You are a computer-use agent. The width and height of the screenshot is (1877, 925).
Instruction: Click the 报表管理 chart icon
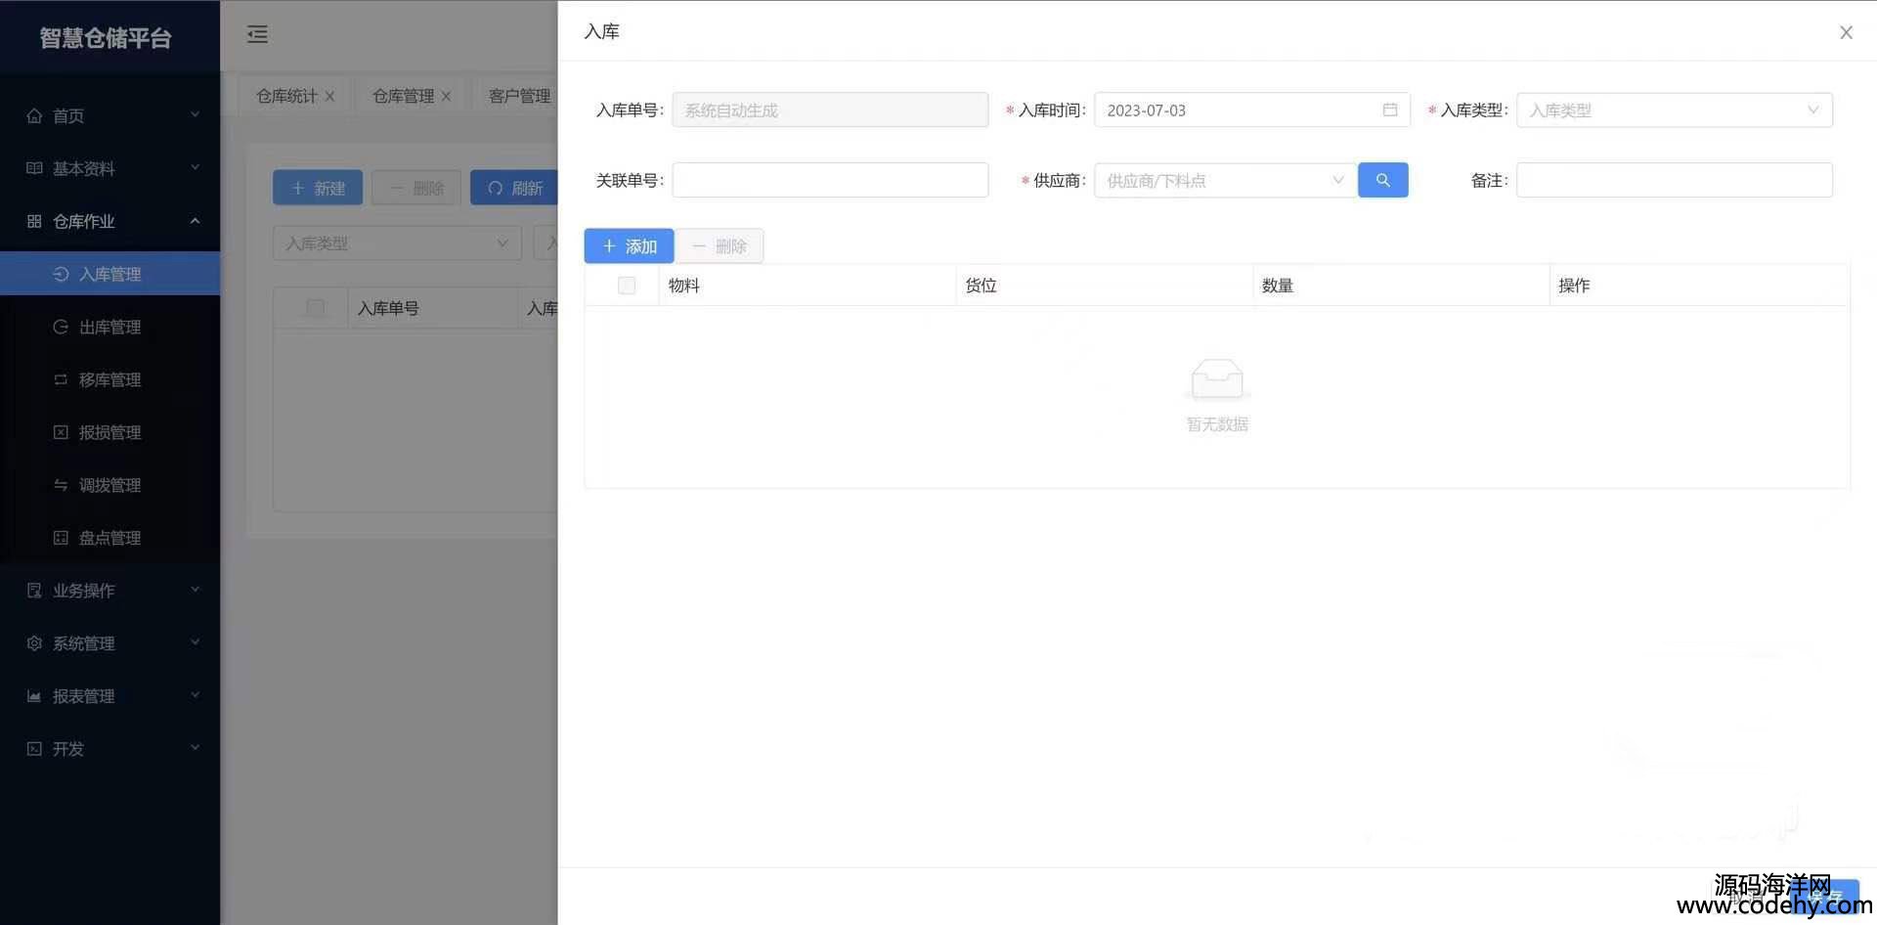tap(34, 696)
